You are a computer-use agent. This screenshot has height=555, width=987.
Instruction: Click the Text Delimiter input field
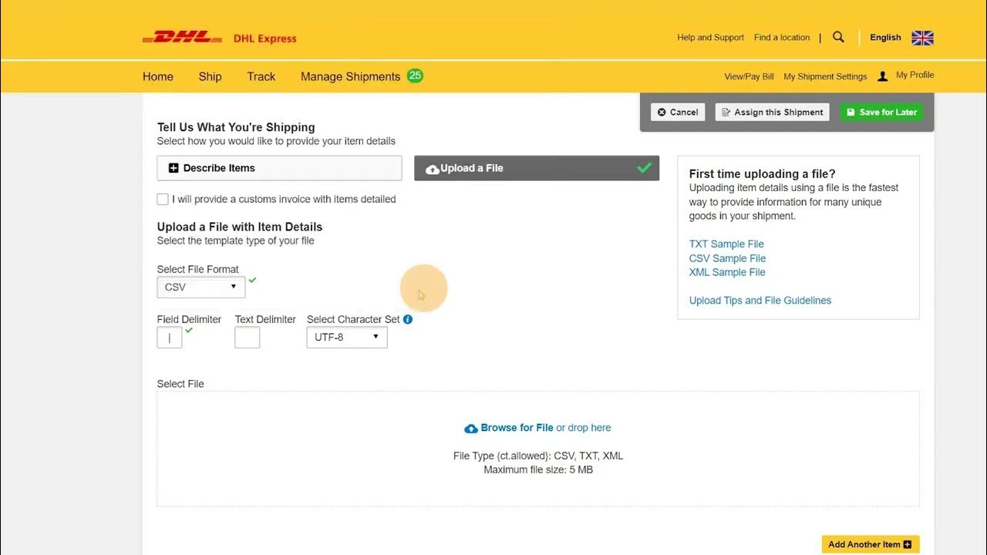pyautogui.click(x=247, y=338)
